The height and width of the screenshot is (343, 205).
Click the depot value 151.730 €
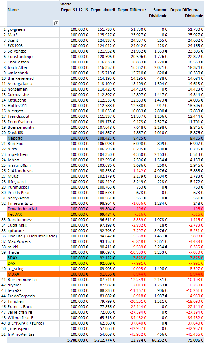(106, 29)
